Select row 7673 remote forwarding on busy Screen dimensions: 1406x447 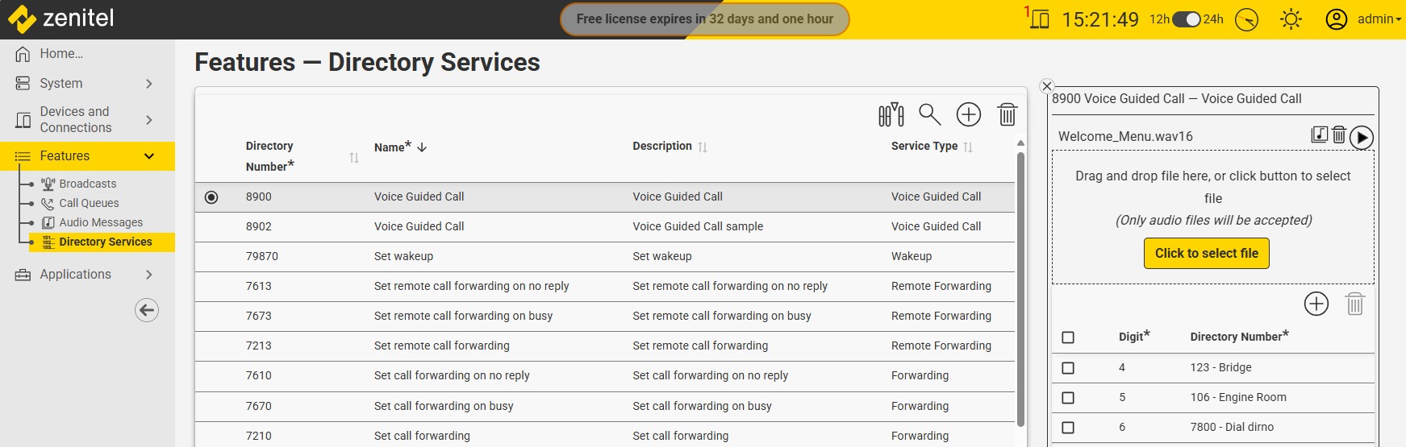(x=605, y=317)
